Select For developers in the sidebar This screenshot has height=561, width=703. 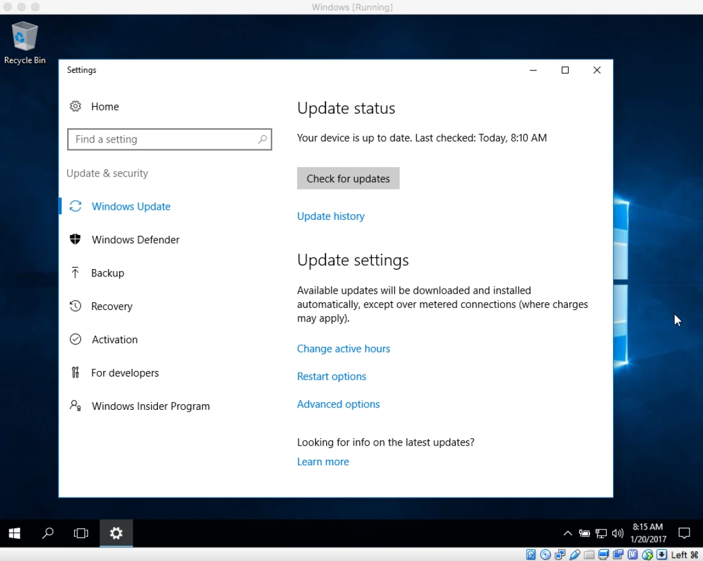click(x=114, y=373)
